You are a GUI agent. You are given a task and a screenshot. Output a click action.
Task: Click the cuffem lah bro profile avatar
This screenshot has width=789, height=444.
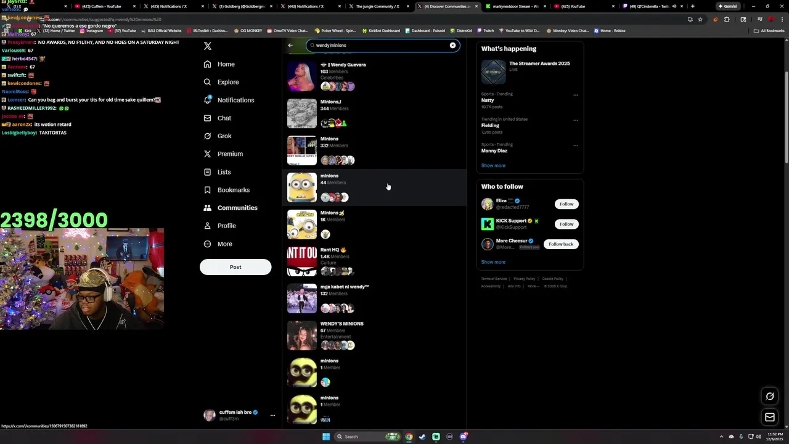tap(210, 416)
